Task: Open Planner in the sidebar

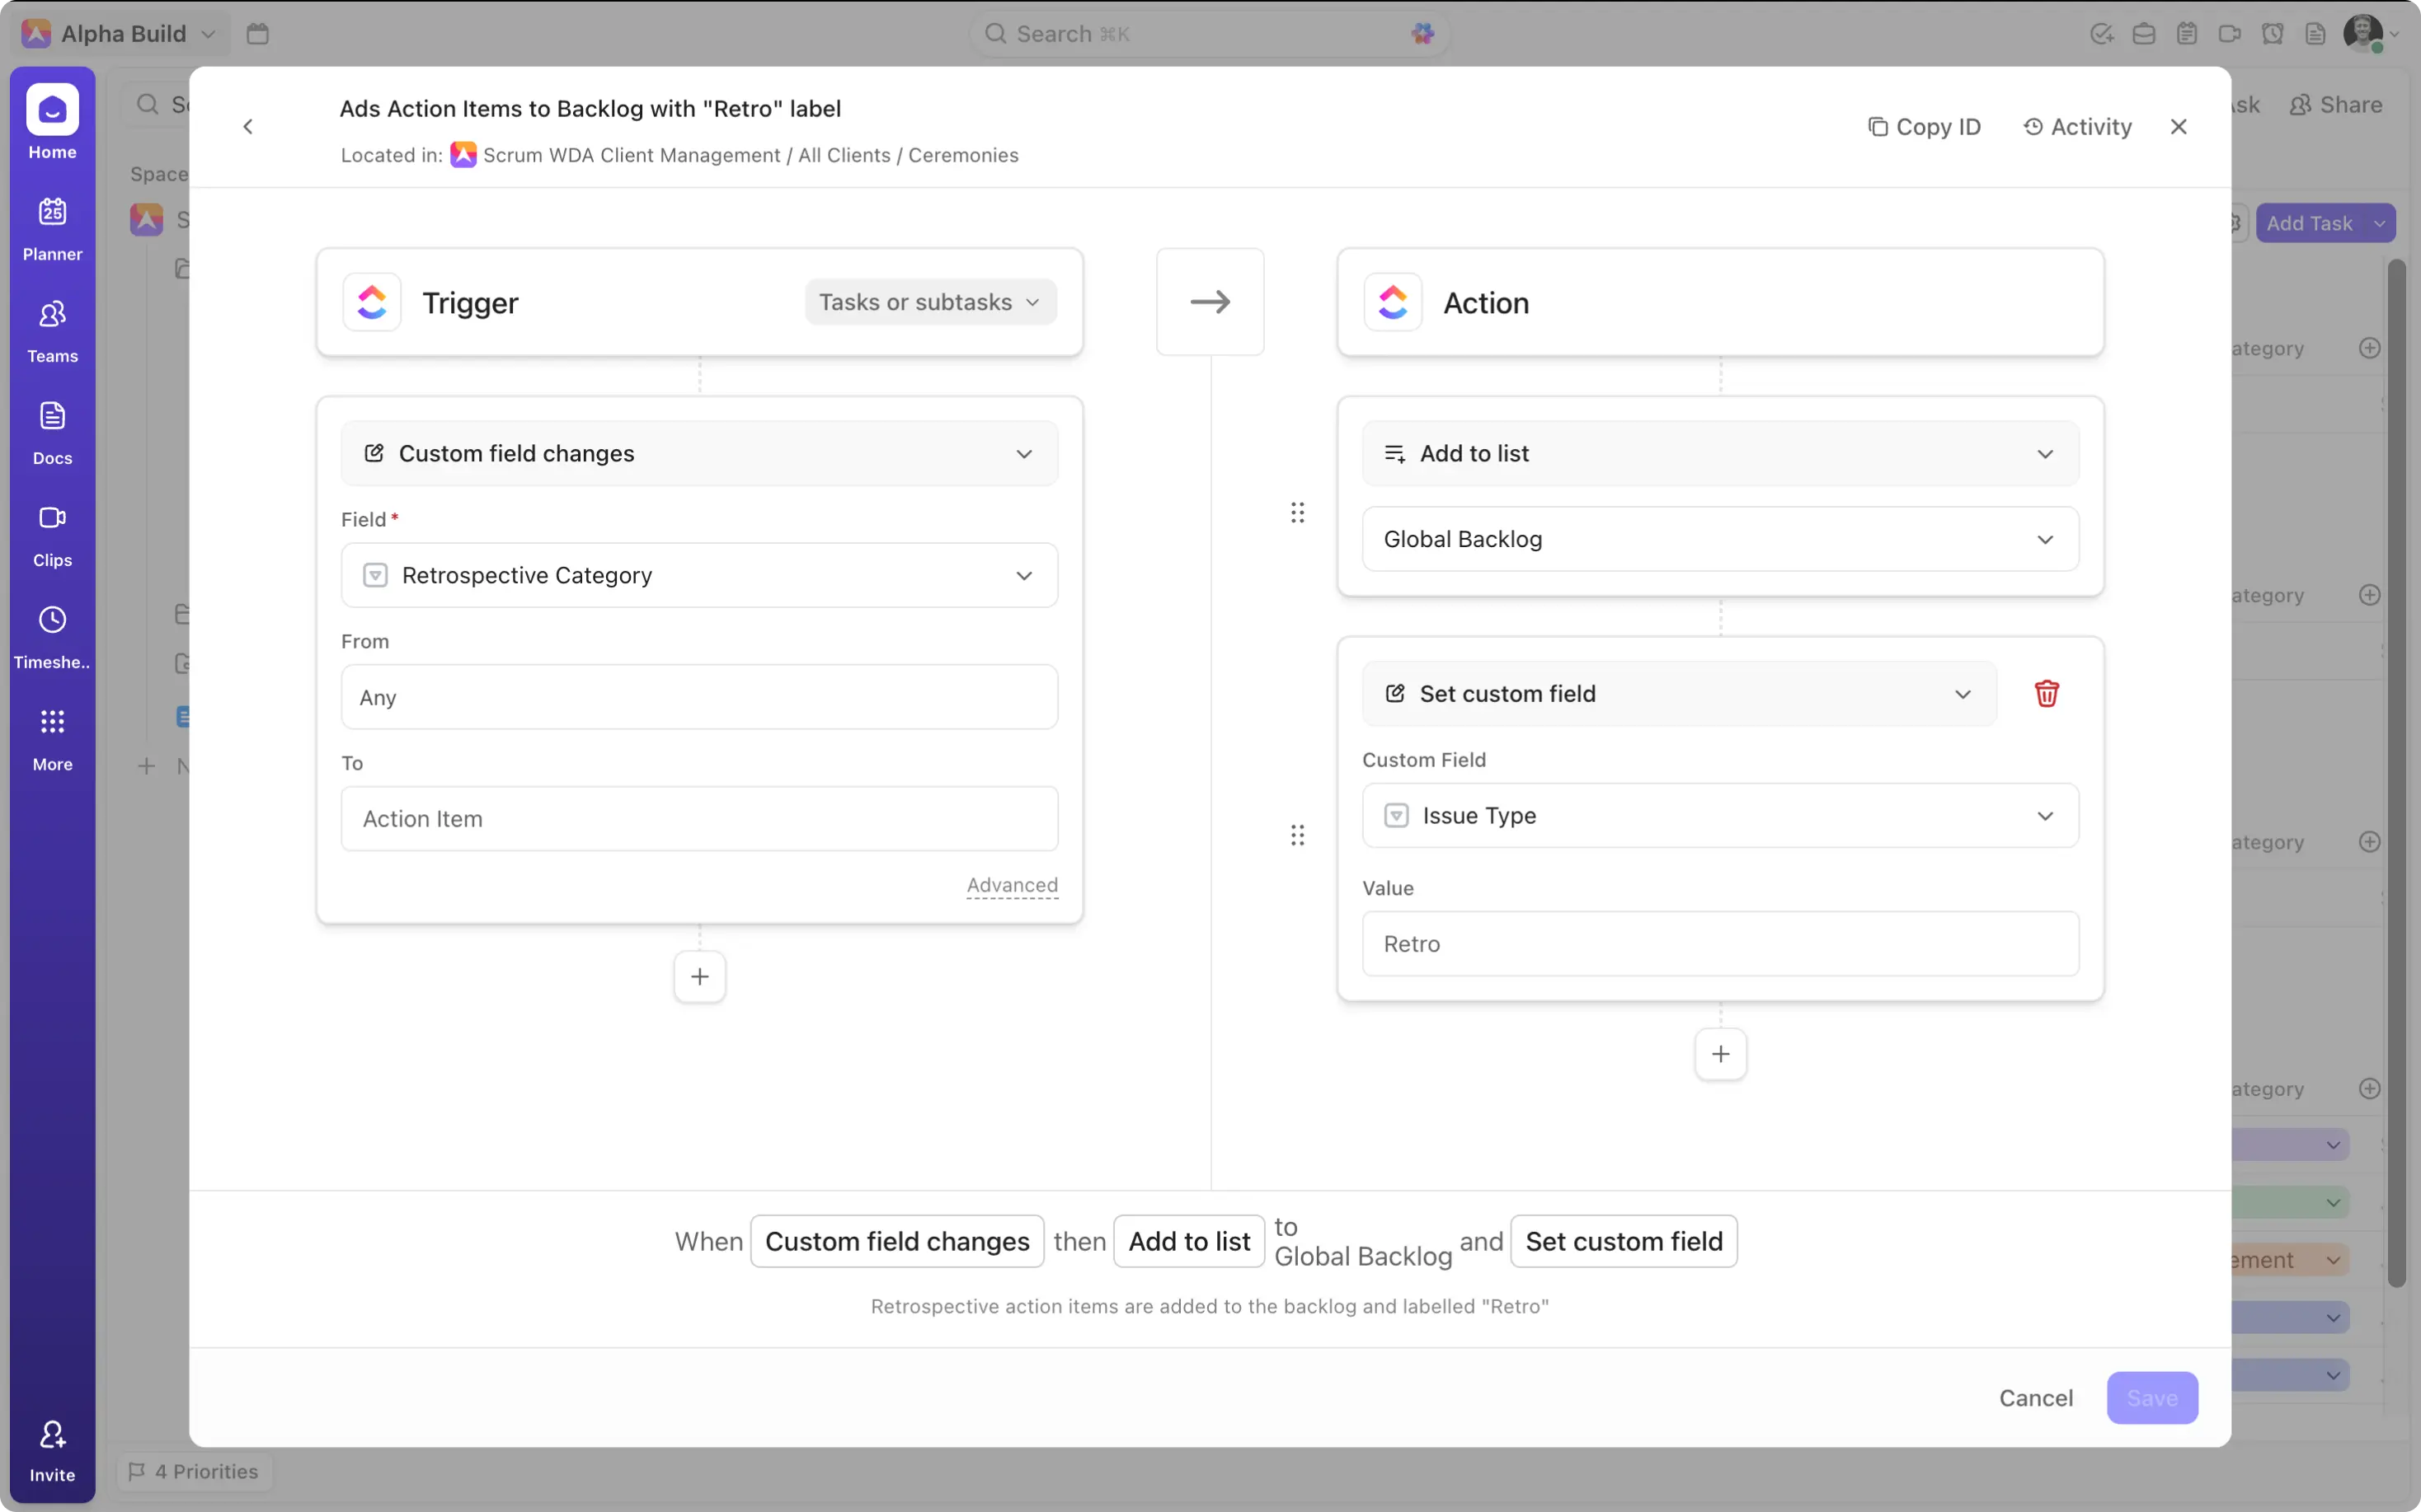Action: (52, 229)
